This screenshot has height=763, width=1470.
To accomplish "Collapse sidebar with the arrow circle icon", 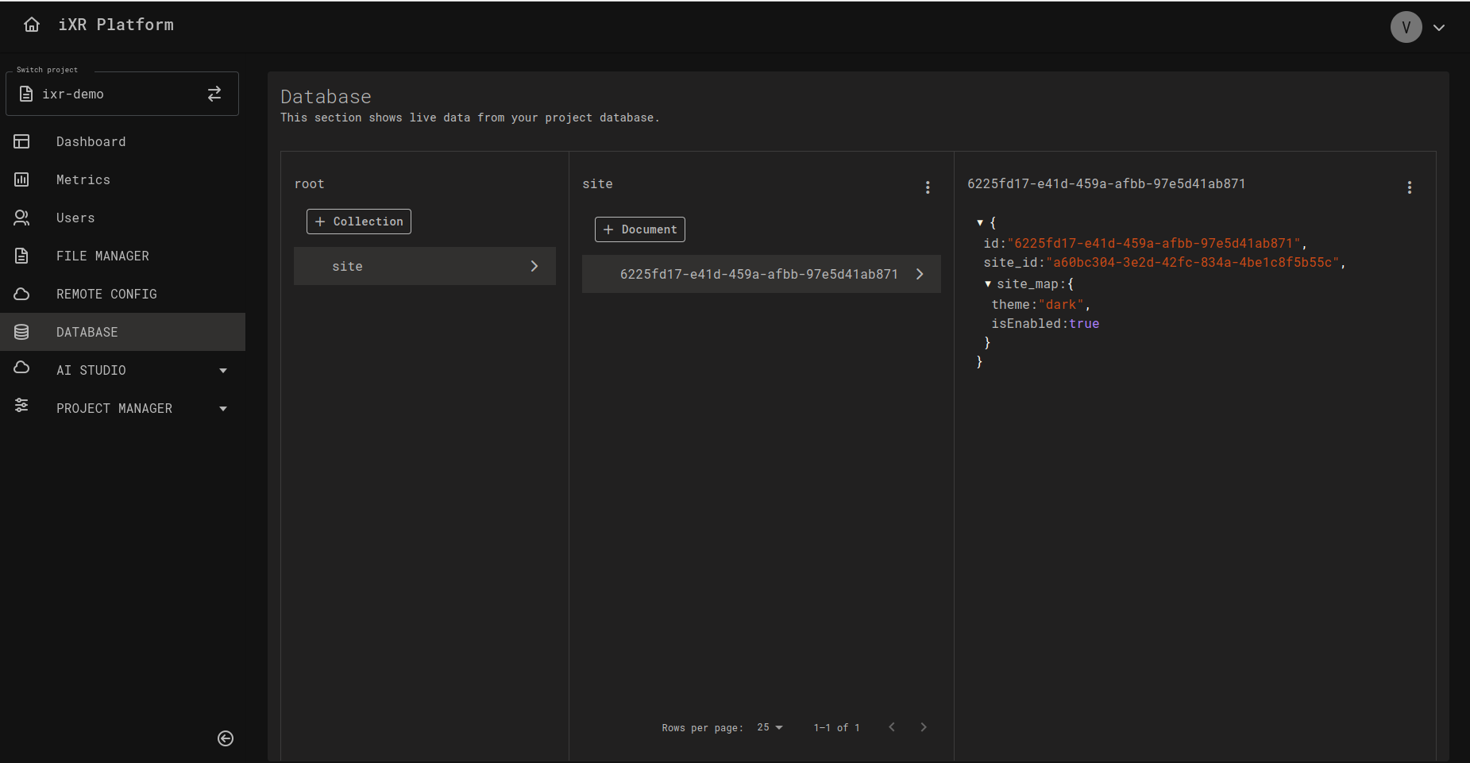I will [226, 738].
